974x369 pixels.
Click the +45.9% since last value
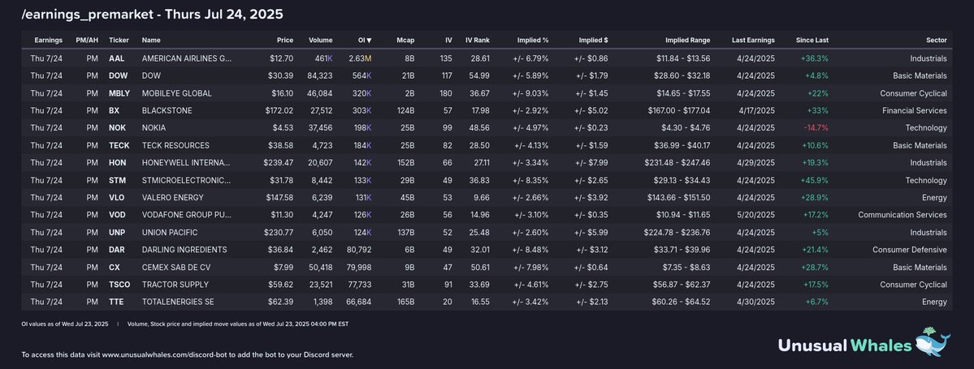click(x=814, y=181)
